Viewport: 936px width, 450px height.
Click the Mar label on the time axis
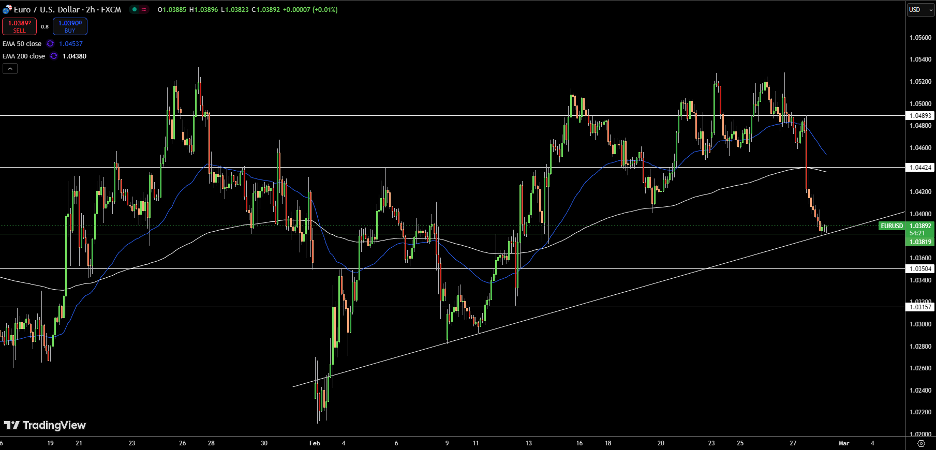843,443
